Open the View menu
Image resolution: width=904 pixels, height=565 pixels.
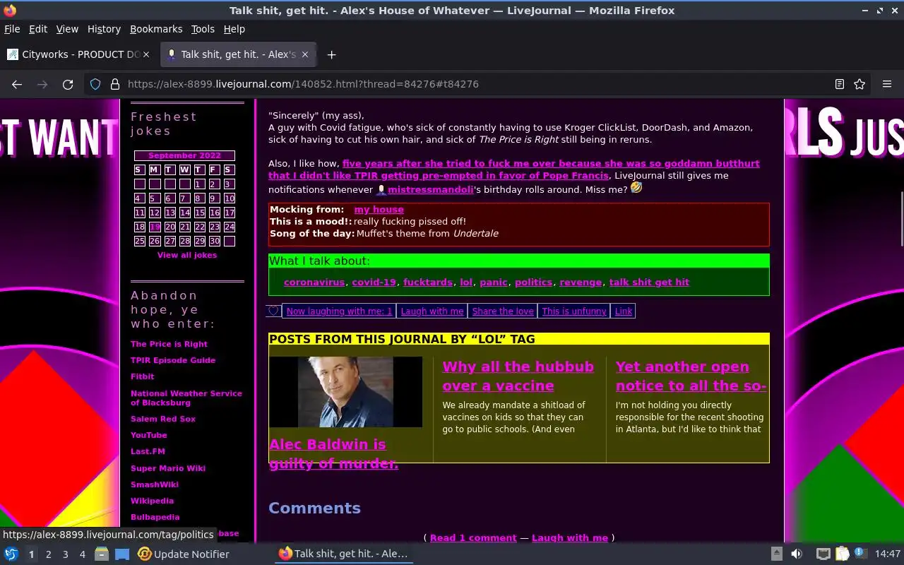tap(67, 29)
